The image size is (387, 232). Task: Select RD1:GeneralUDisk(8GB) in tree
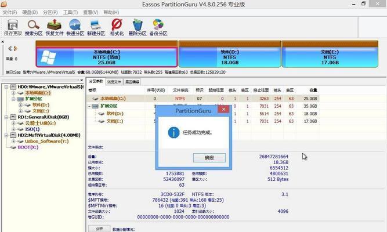coord(43,117)
